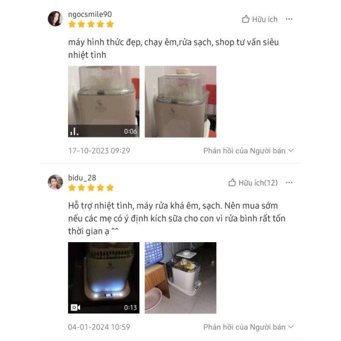Play bidu_28's 0:13 review video
The height and width of the screenshot is (341, 341).
(104, 278)
